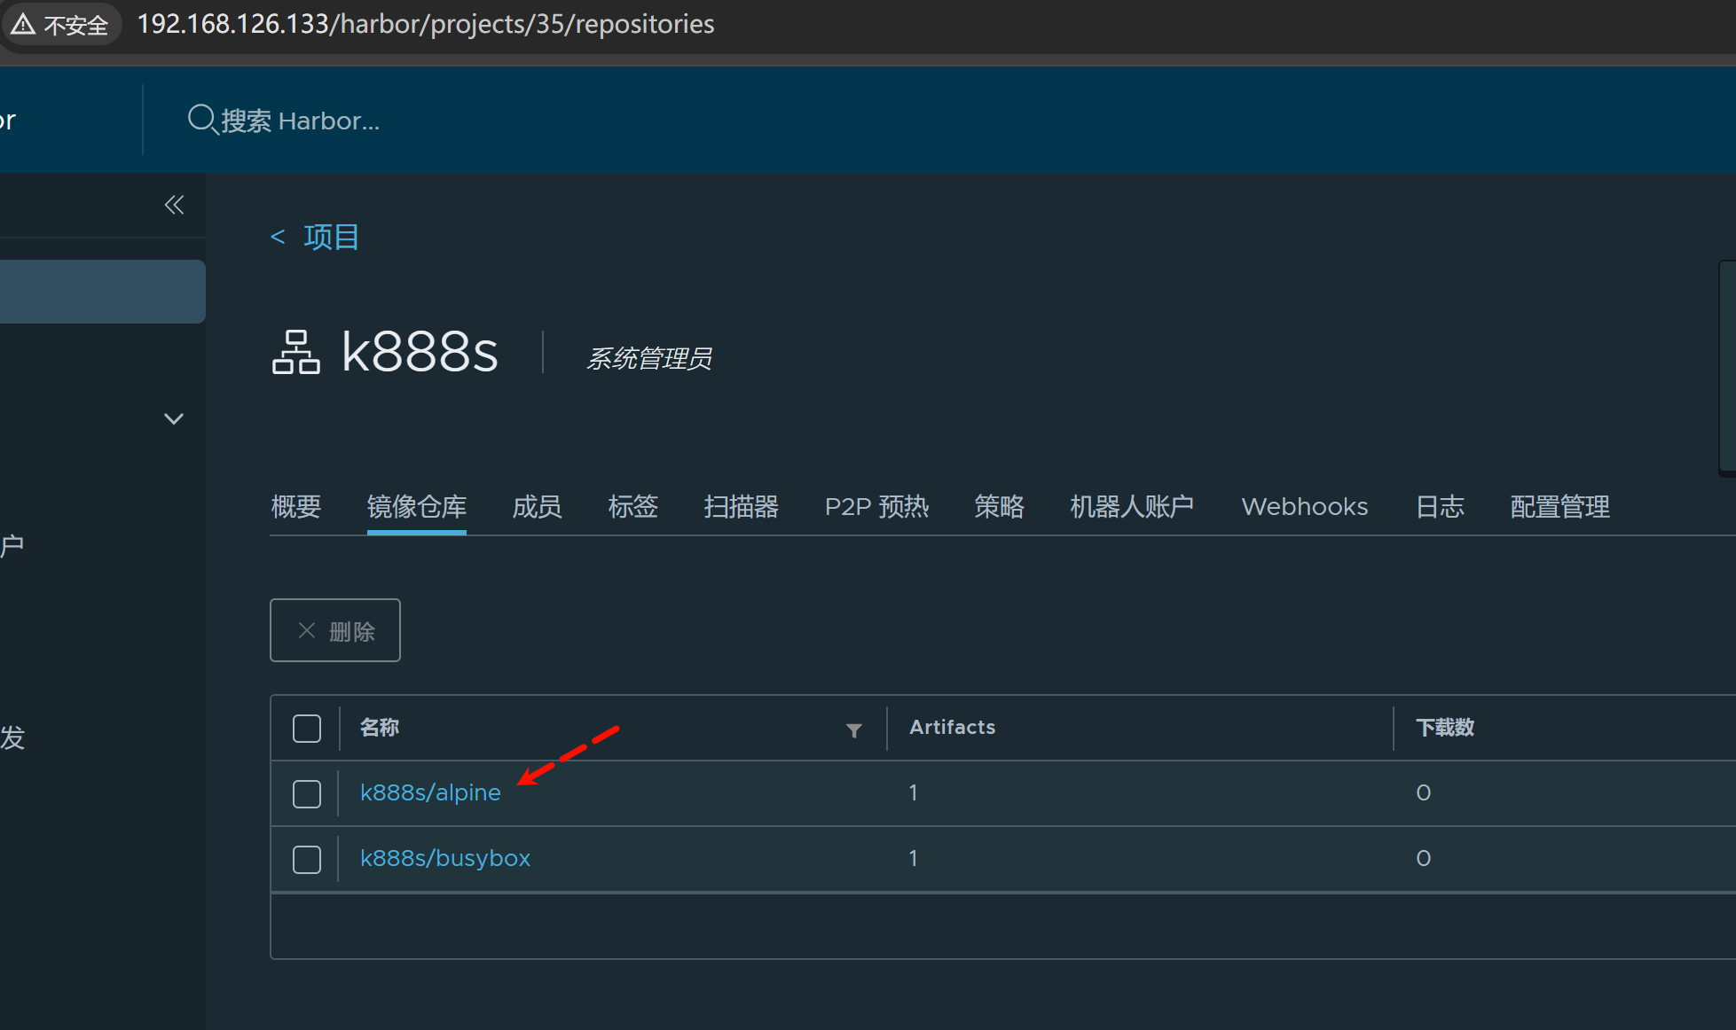Open the k888s/busybox repository link
Image resolution: width=1736 pixels, height=1030 pixels.
click(444, 858)
